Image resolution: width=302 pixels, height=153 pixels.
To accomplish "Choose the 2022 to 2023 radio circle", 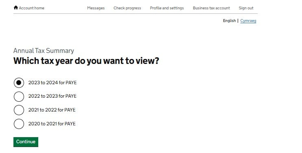I will click(x=19, y=96).
